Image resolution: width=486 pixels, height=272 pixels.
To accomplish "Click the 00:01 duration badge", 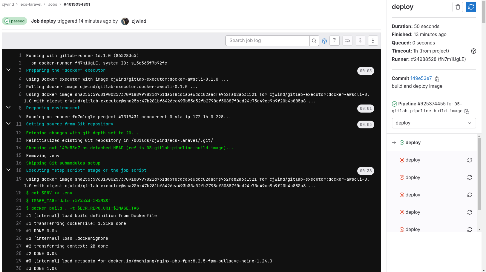I will tap(366, 108).
